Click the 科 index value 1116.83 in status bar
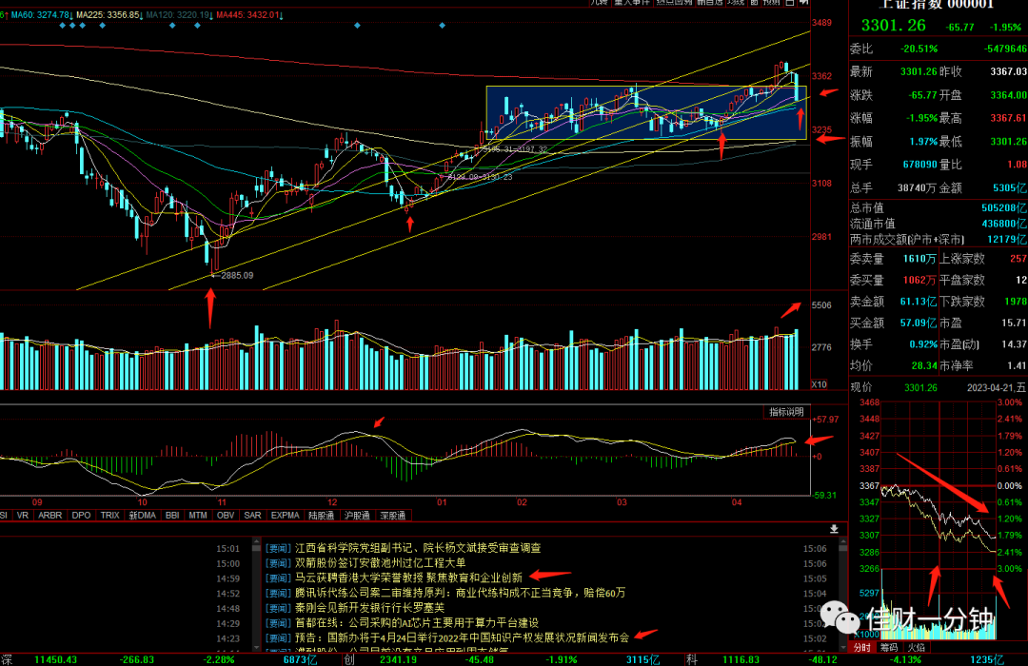 point(741,659)
